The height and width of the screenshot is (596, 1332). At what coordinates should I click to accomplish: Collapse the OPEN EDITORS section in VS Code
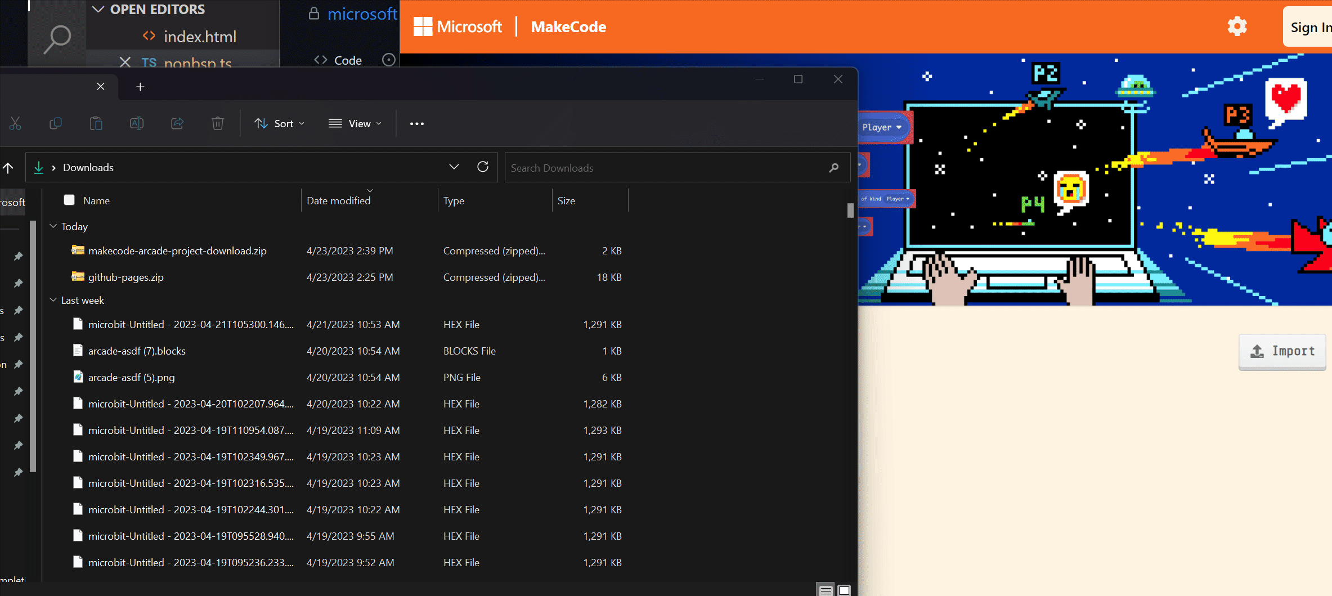click(x=98, y=9)
